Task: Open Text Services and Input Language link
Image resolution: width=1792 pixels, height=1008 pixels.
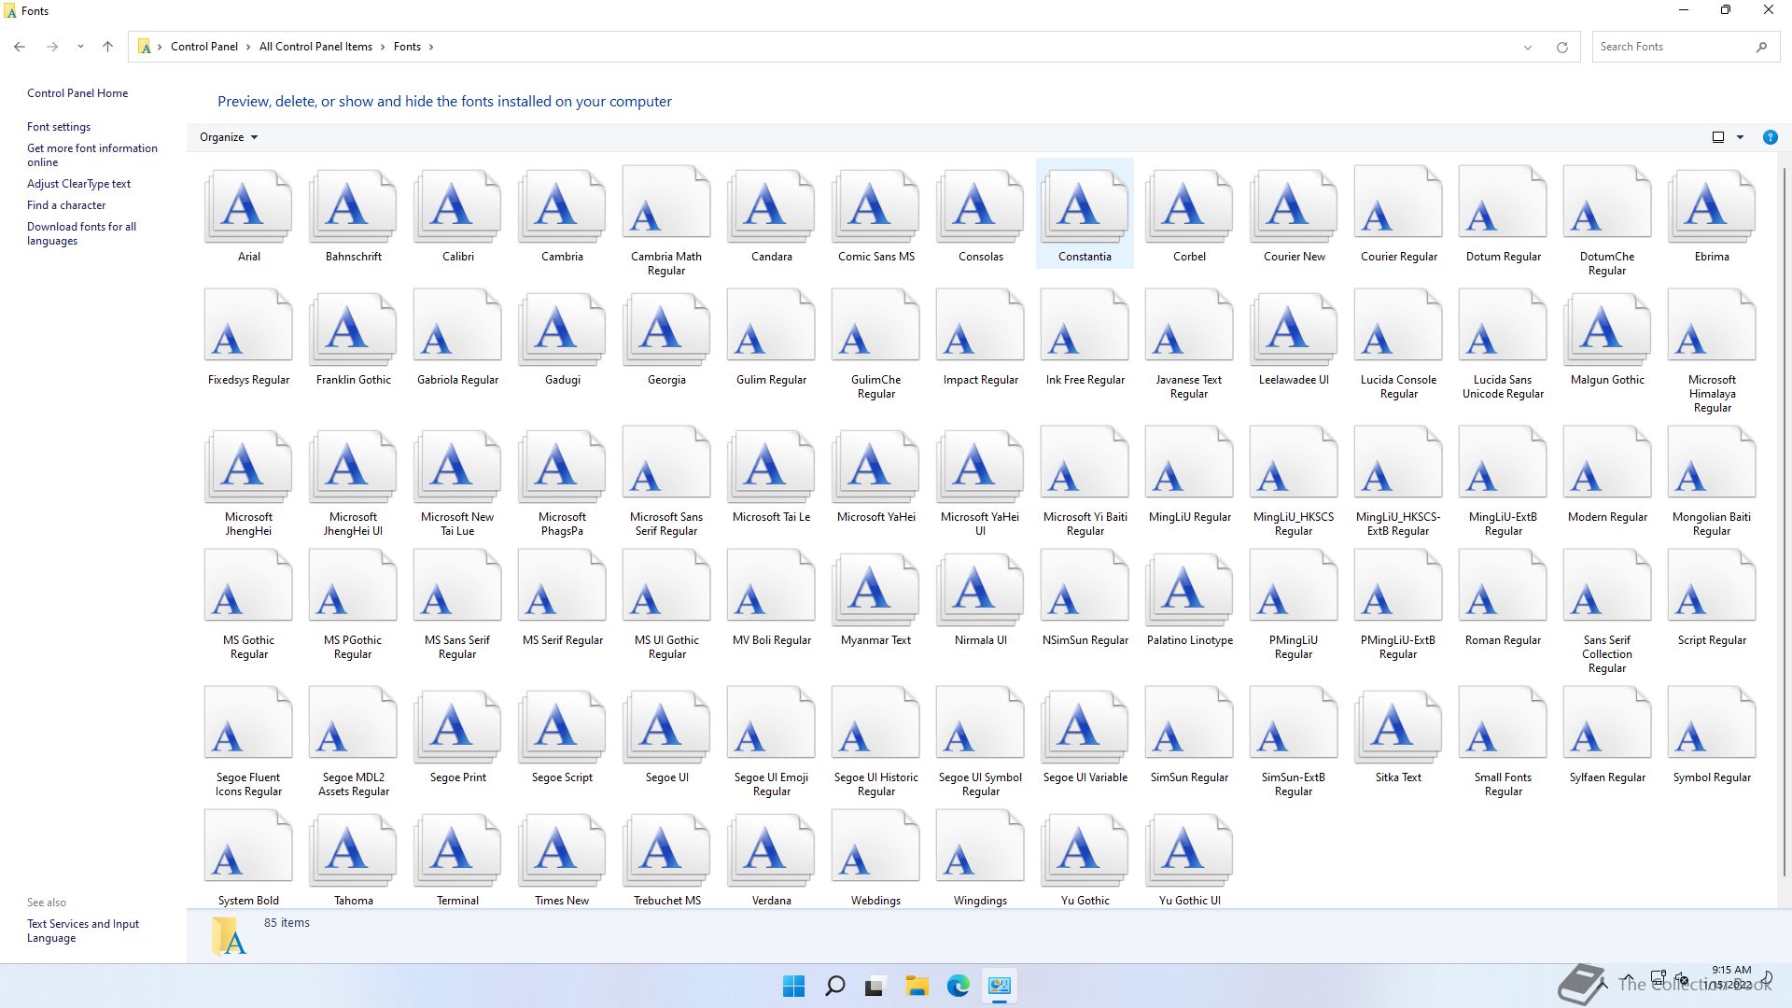Action: coord(83,931)
